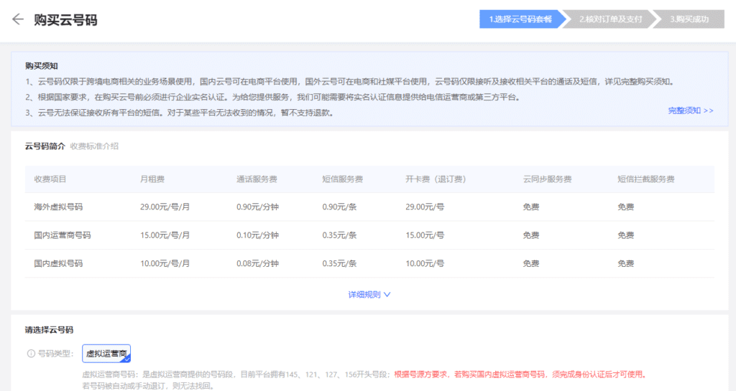
Task: Select step 3.购买成功
Action: pyautogui.click(x=689, y=19)
